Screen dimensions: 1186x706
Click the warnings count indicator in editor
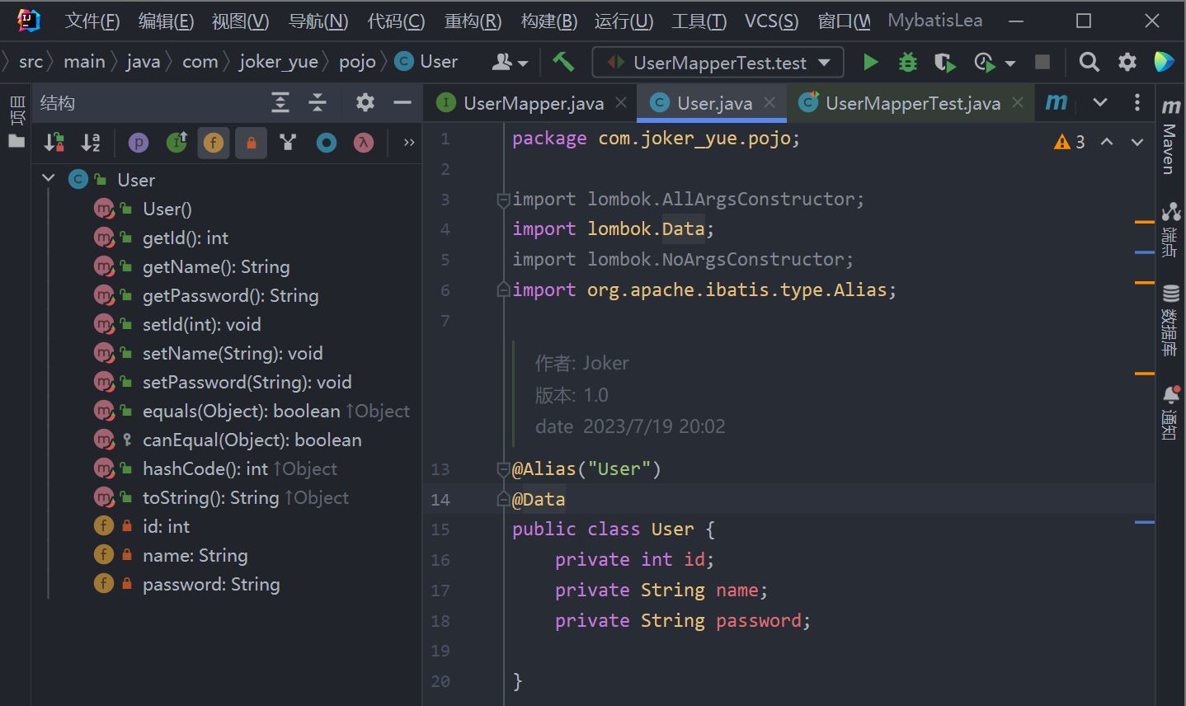[x=1070, y=142]
